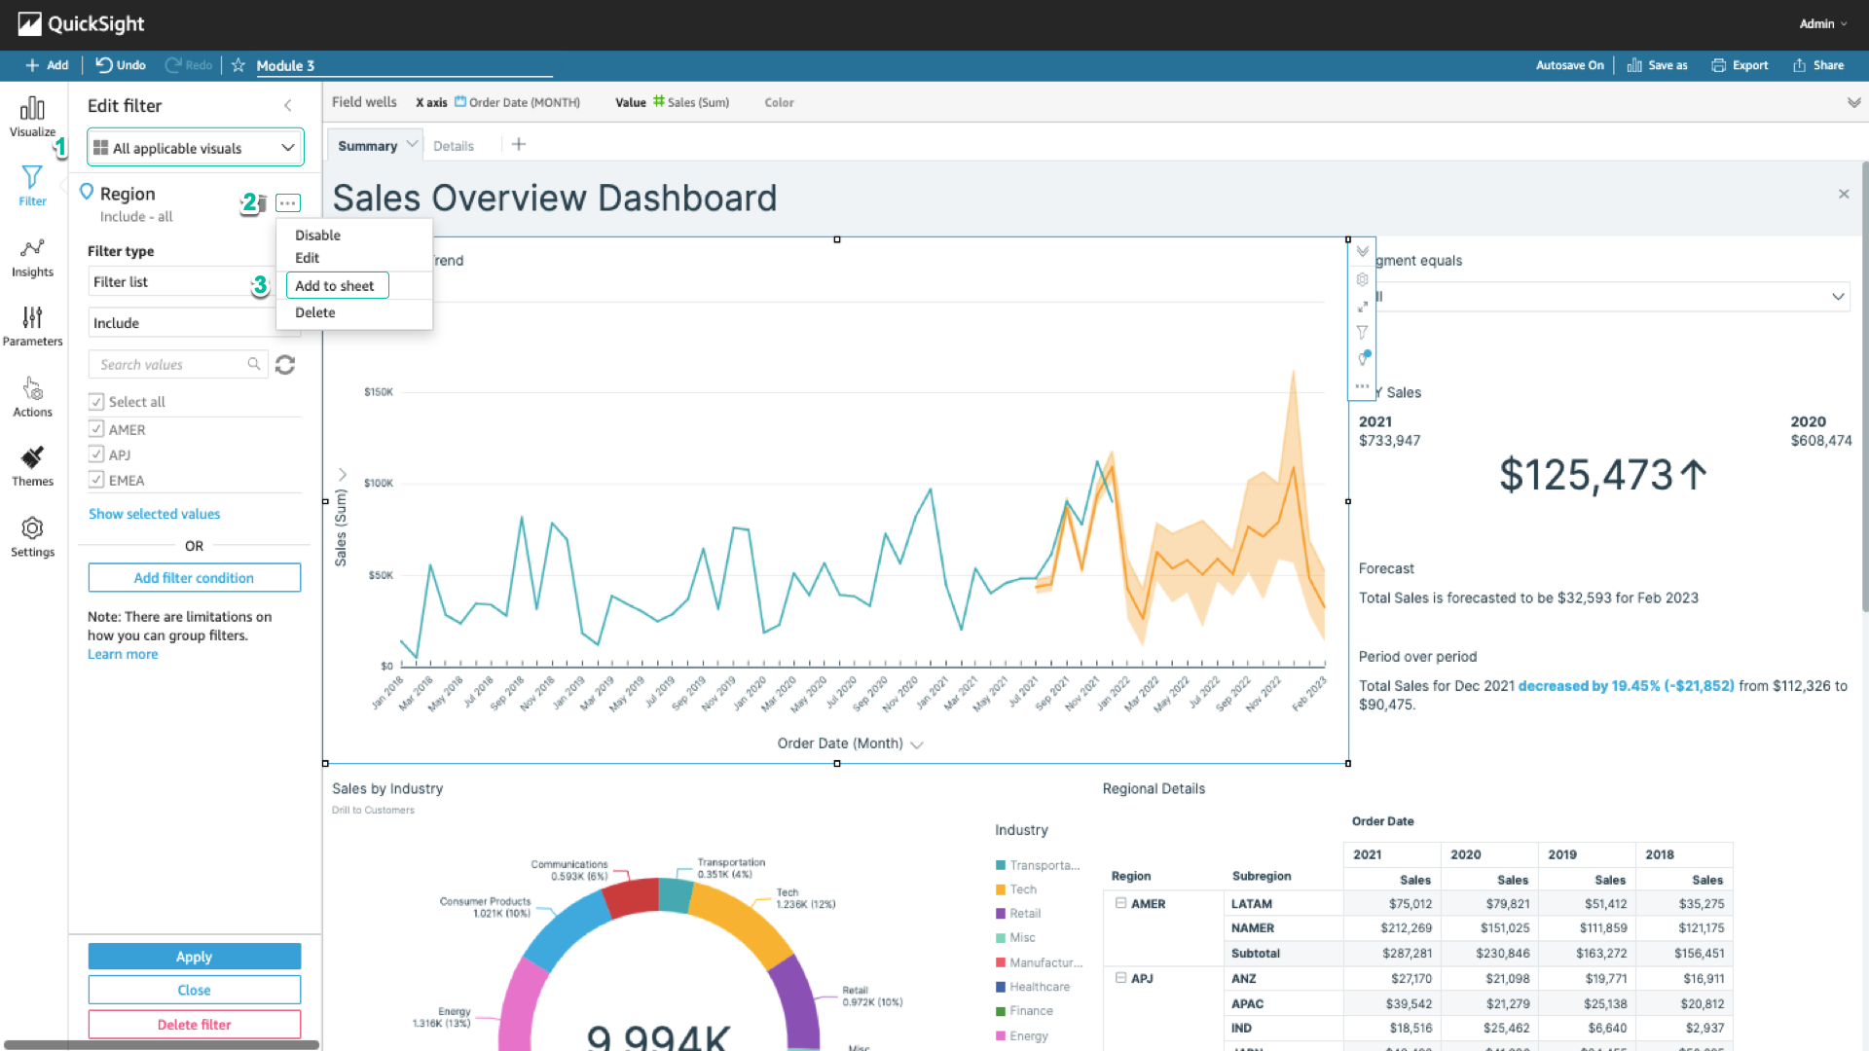
Task: Open the Visualize panel
Action: point(32,116)
